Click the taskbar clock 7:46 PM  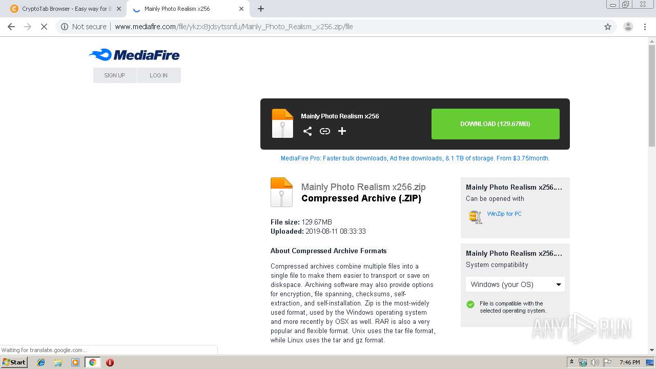click(x=630, y=362)
